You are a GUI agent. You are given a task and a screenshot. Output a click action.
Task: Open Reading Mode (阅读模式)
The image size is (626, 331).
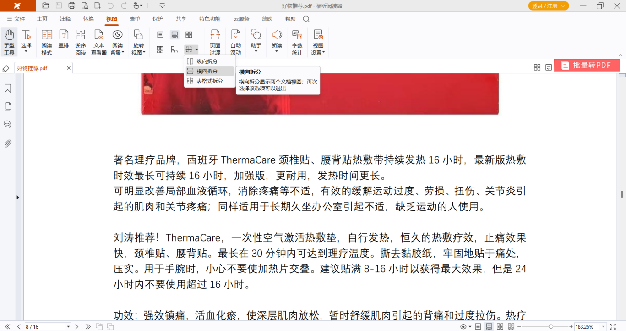pyautogui.click(x=47, y=41)
